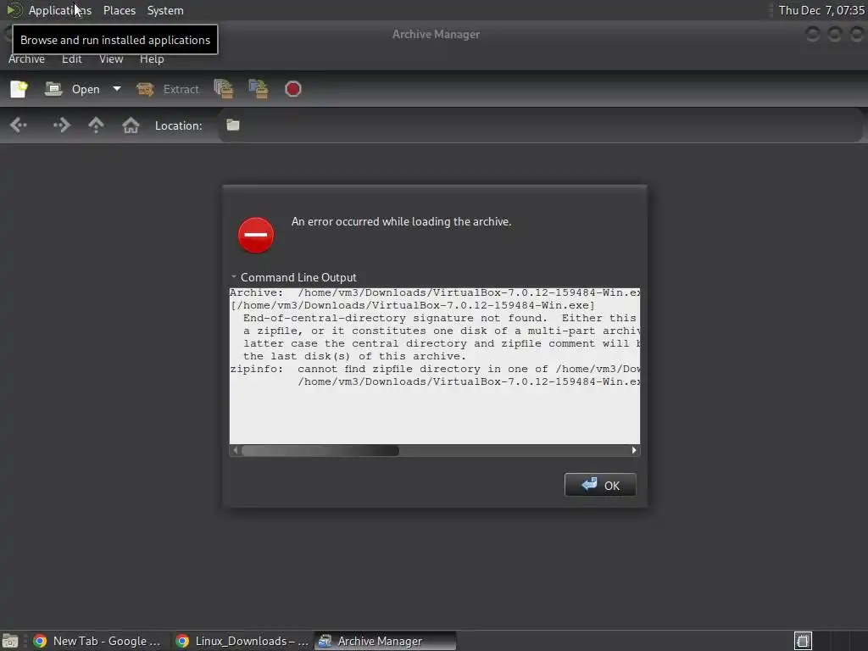
Task: Click the error message text in dialog
Action: tap(401, 221)
